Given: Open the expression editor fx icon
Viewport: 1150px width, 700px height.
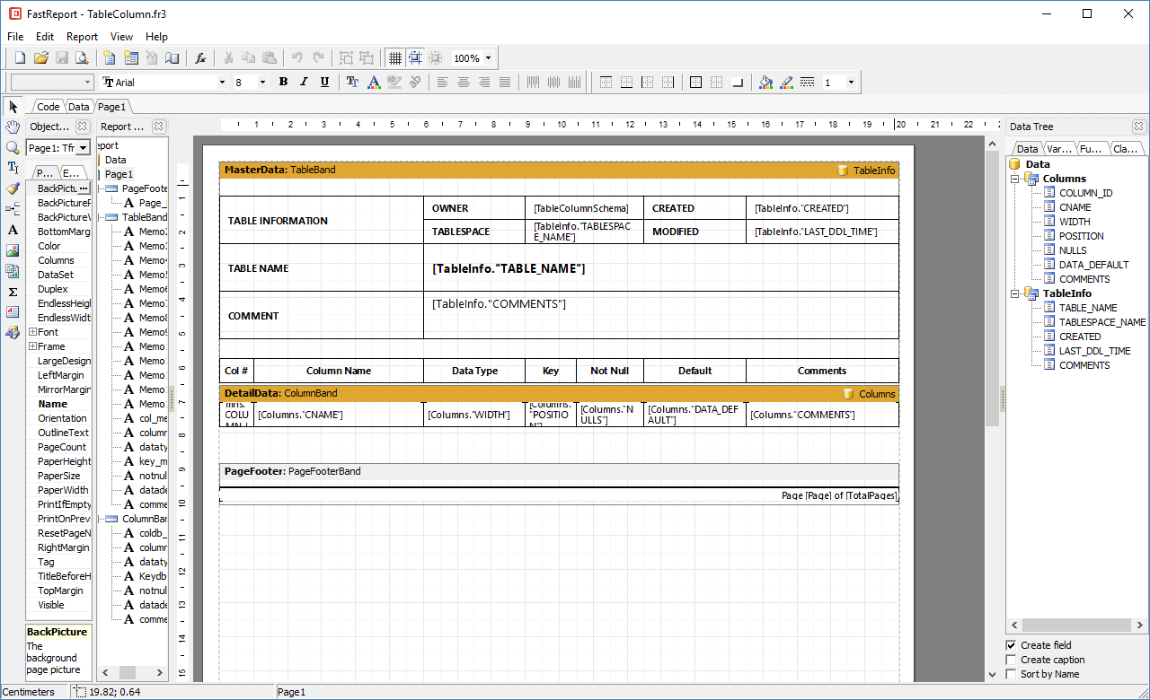Looking at the screenshot, I should pyautogui.click(x=200, y=58).
